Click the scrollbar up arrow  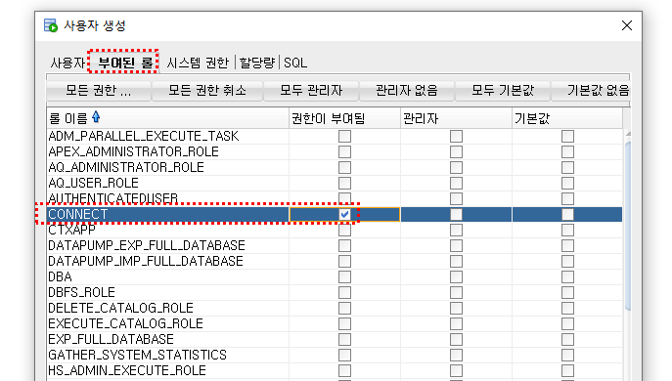tap(628, 134)
